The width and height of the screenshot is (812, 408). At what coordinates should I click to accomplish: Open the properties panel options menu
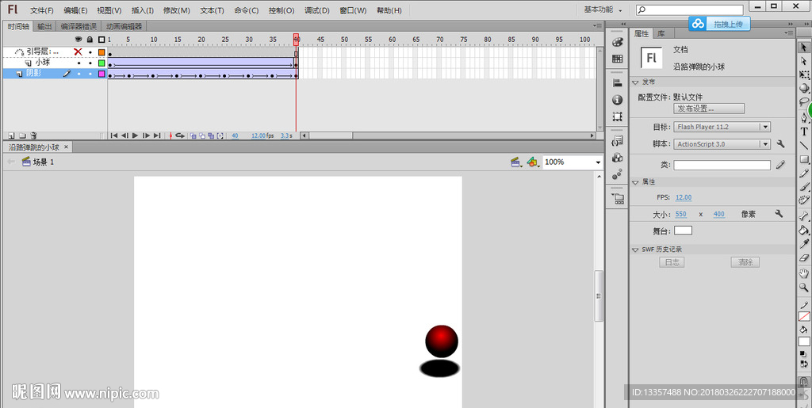789,32
